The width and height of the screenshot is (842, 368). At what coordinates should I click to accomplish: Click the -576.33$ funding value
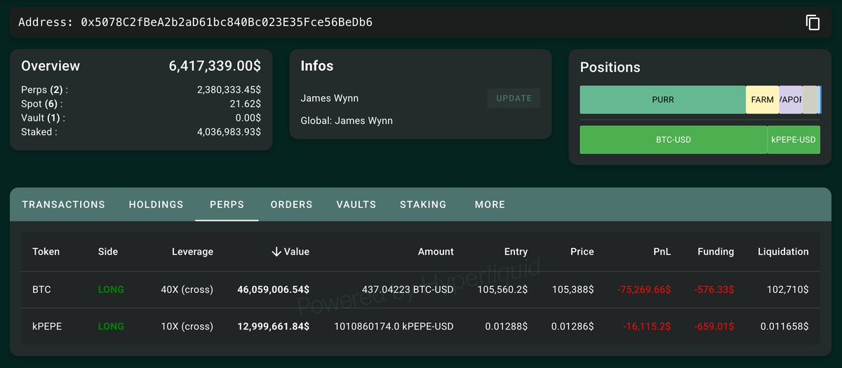click(x=714, y=289)
